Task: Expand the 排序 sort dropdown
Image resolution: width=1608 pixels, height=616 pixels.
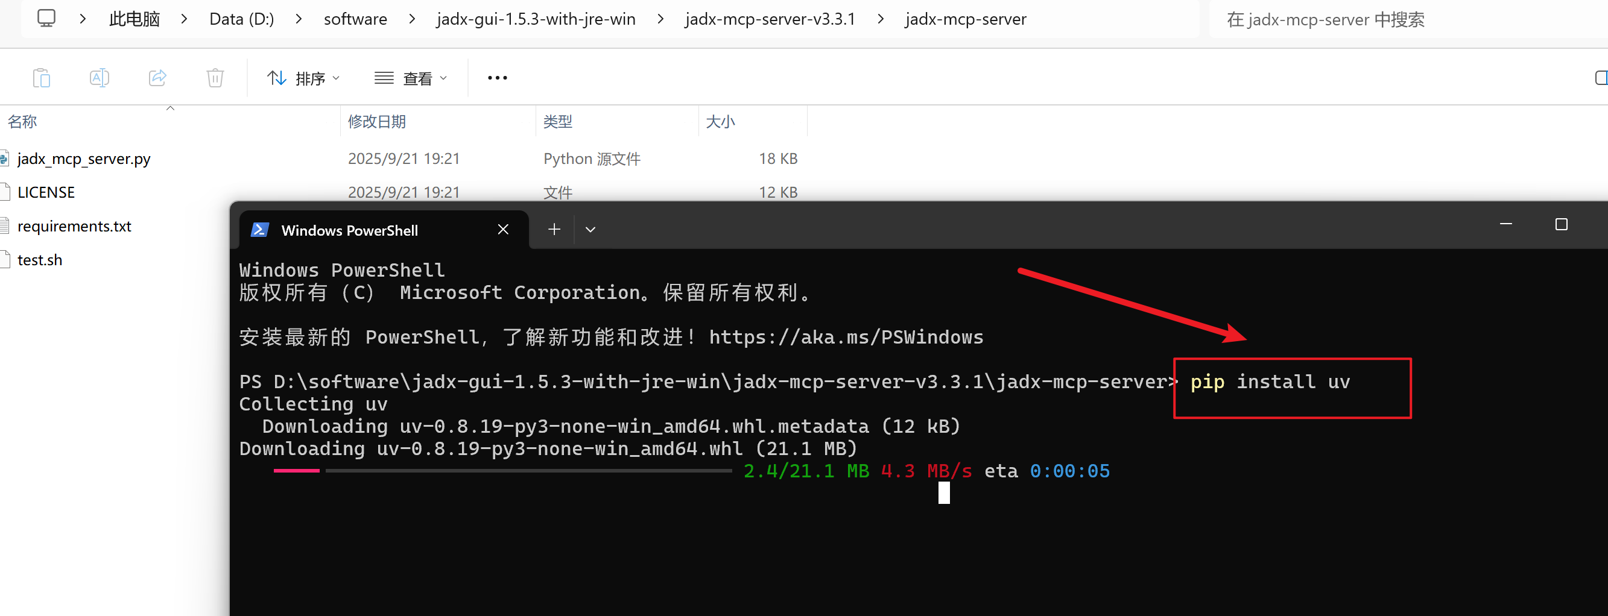Action: (x=303, y=78)
